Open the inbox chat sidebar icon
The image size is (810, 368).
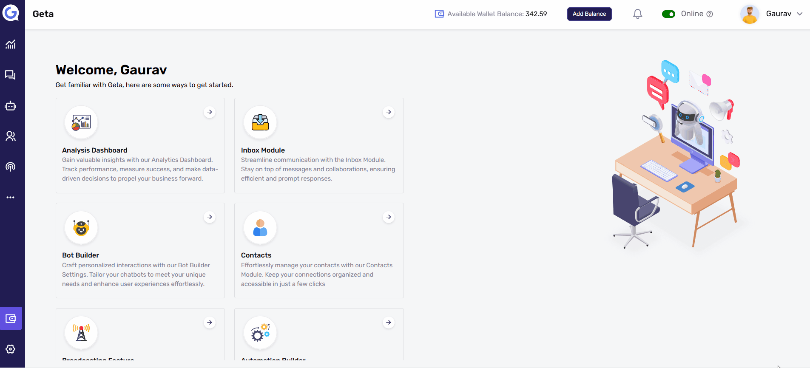(11, 75)
